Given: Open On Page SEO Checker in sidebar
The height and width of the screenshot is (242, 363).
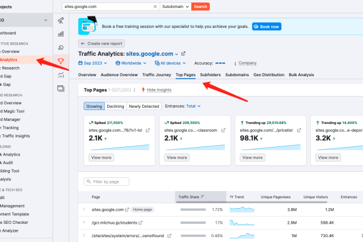Looking at the screenshot, I should click(15, 222).
